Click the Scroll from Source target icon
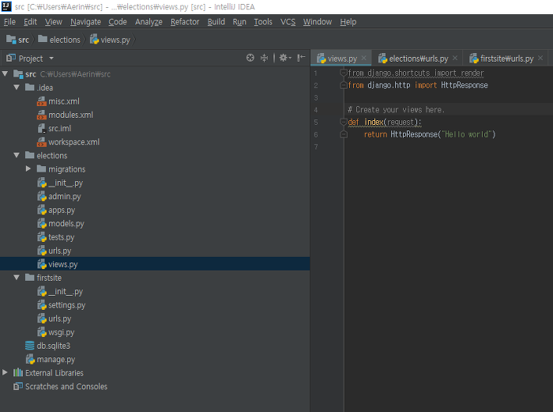 tap(250, 58)
